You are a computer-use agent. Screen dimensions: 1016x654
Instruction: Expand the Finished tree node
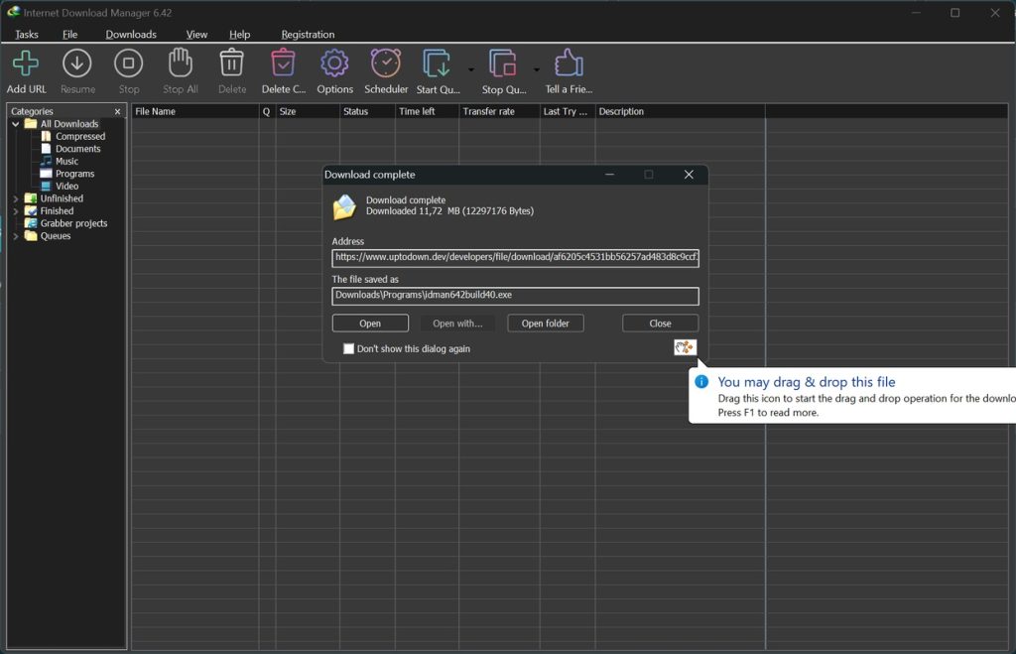(x=16, y=210)
